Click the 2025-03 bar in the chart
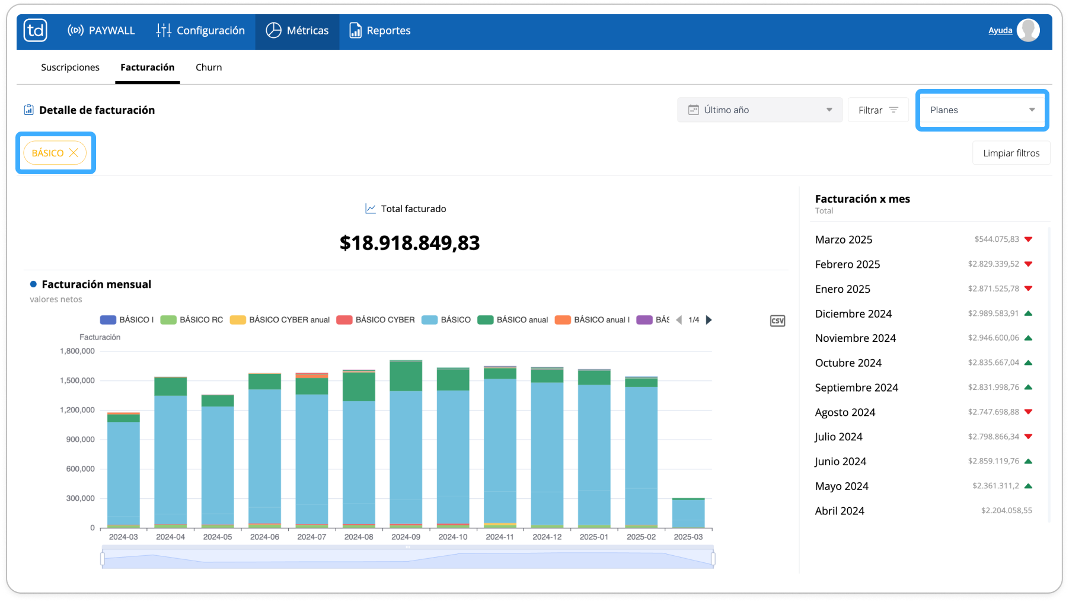This screenshot has width=1069, height=602. (688, 513)
